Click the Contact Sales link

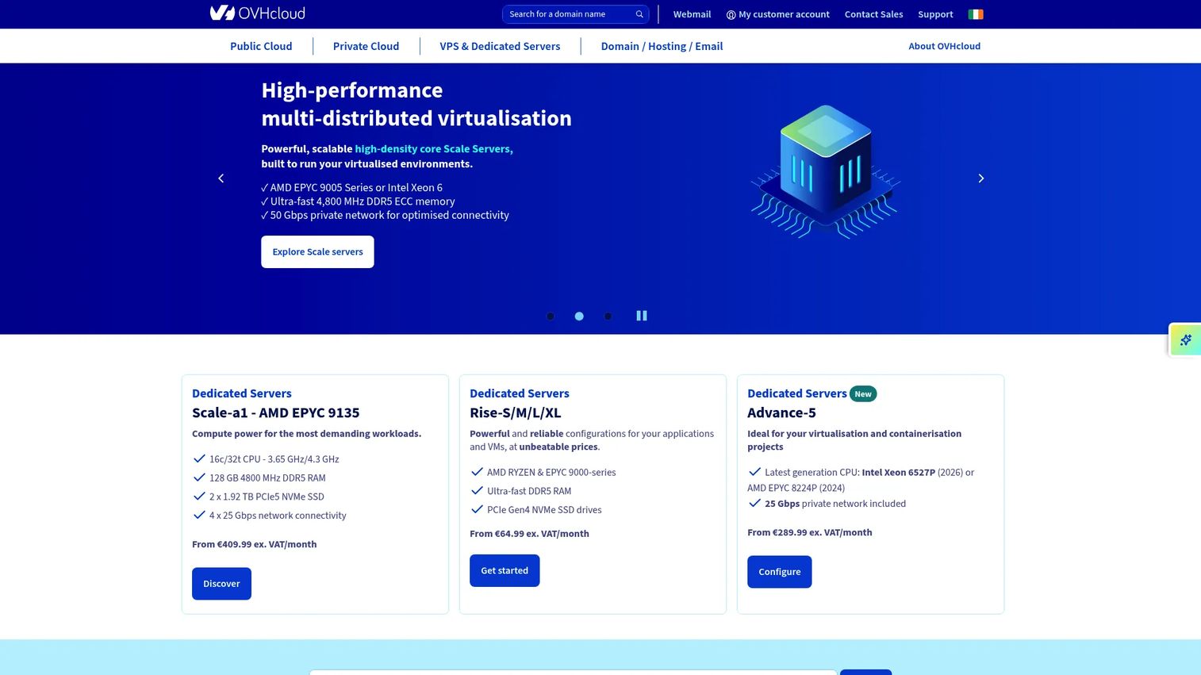873,14
